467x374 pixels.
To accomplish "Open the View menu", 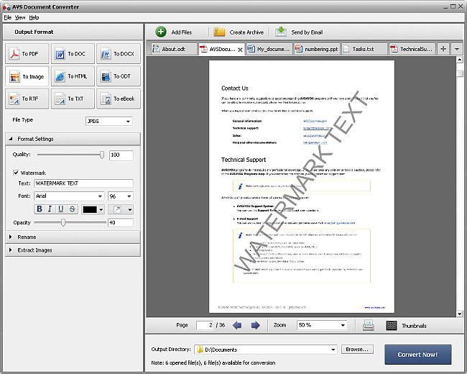I will (20, 17).
